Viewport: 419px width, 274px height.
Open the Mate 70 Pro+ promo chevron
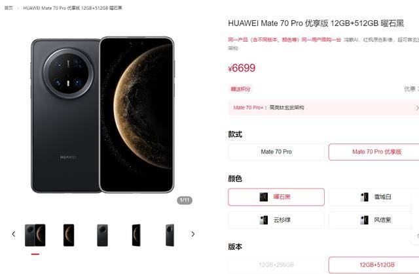417,108
